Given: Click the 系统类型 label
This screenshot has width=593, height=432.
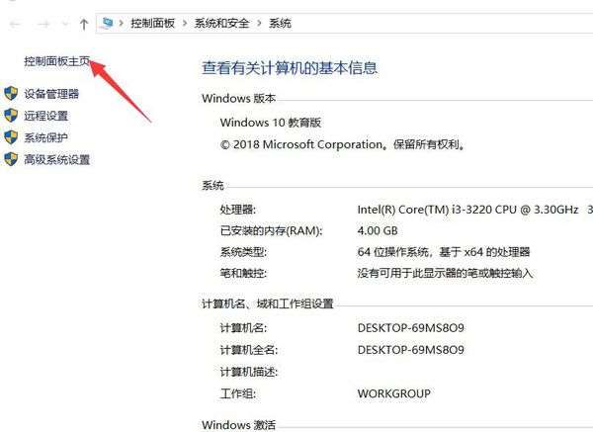Looking at the screenshot, I should [243, 251].
